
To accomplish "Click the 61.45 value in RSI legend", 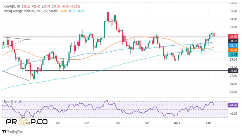I will [18, 102].
